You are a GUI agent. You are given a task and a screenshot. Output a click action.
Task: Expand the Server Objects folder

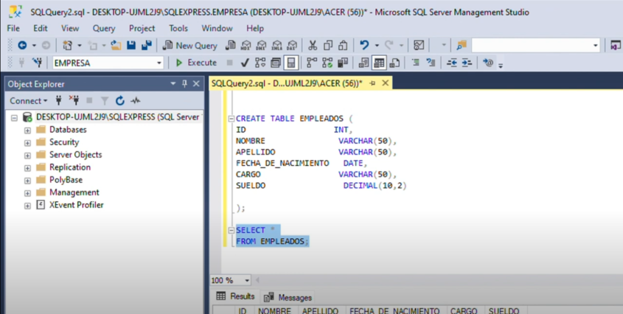(27, 155)
